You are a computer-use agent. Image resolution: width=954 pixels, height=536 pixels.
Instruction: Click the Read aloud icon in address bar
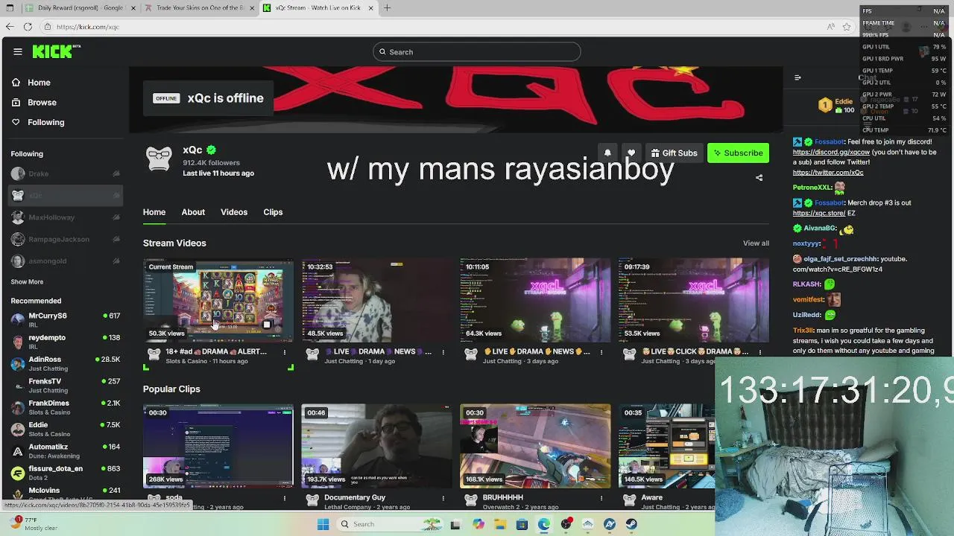830,27
